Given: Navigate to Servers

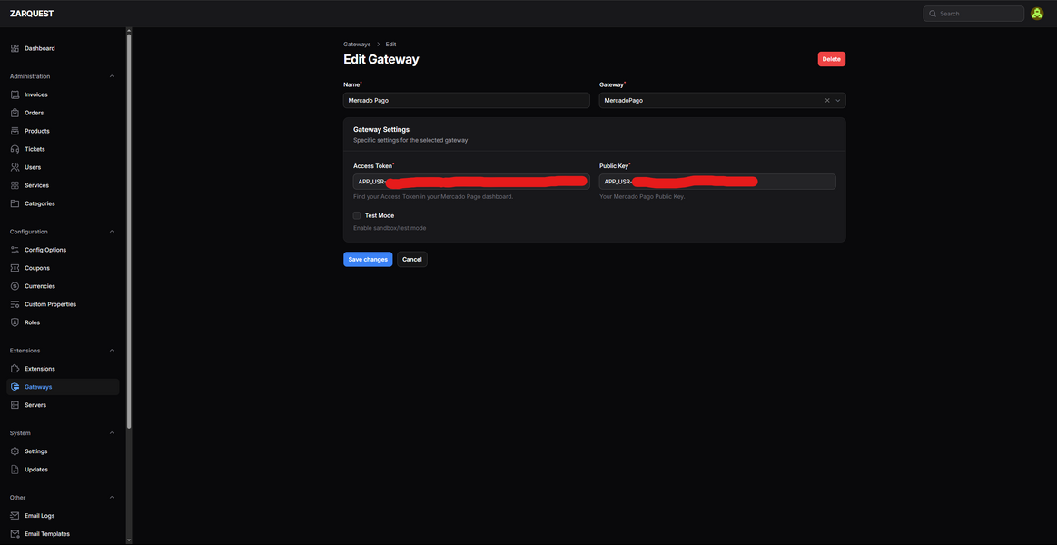Looking at the screenshot, I should [x=63, y=405].
